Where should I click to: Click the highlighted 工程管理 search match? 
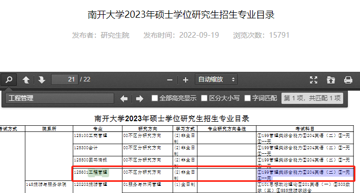98,172
